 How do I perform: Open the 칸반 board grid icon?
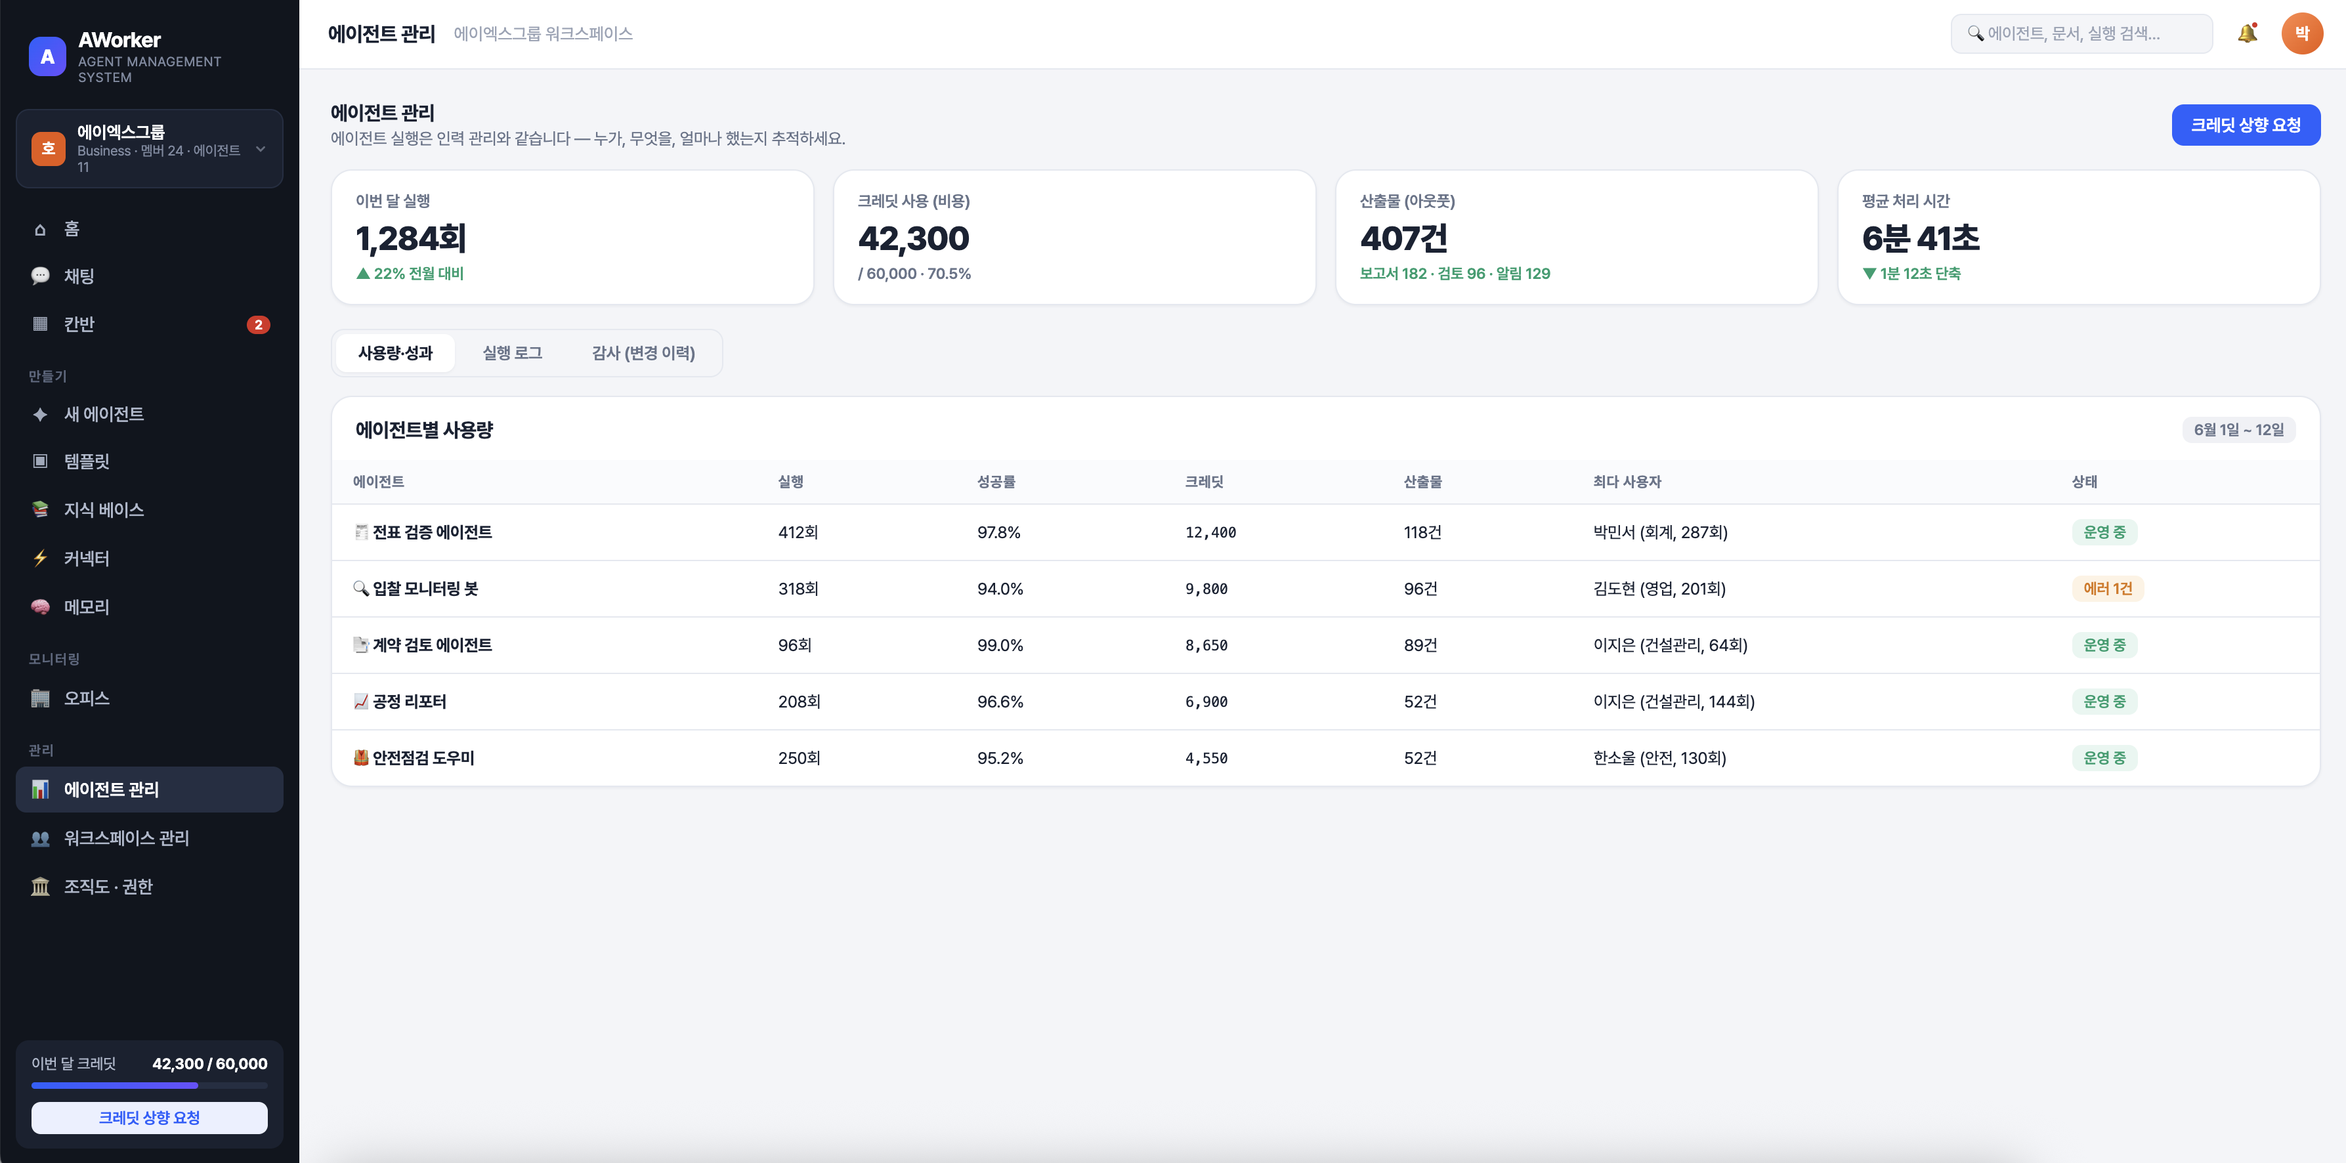point(40,324)
